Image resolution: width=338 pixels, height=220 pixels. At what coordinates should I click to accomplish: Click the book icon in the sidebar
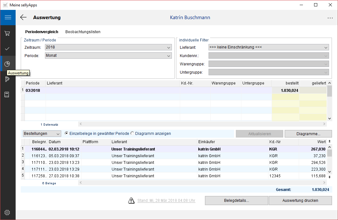click(x=7, y=94)
